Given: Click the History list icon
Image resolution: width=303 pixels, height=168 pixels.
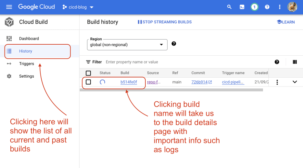Looking at the screenshot, I should tap(9, 51).
